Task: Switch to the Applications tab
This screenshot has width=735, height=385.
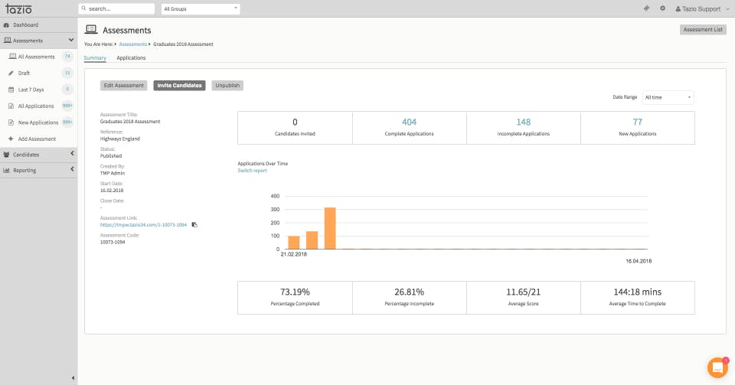Action: click(x=131, y=57)
